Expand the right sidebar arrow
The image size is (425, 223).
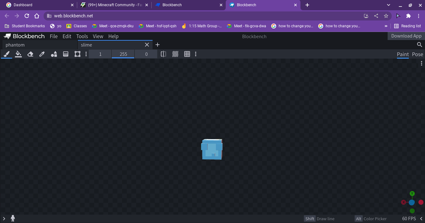(x=421, y=218)
